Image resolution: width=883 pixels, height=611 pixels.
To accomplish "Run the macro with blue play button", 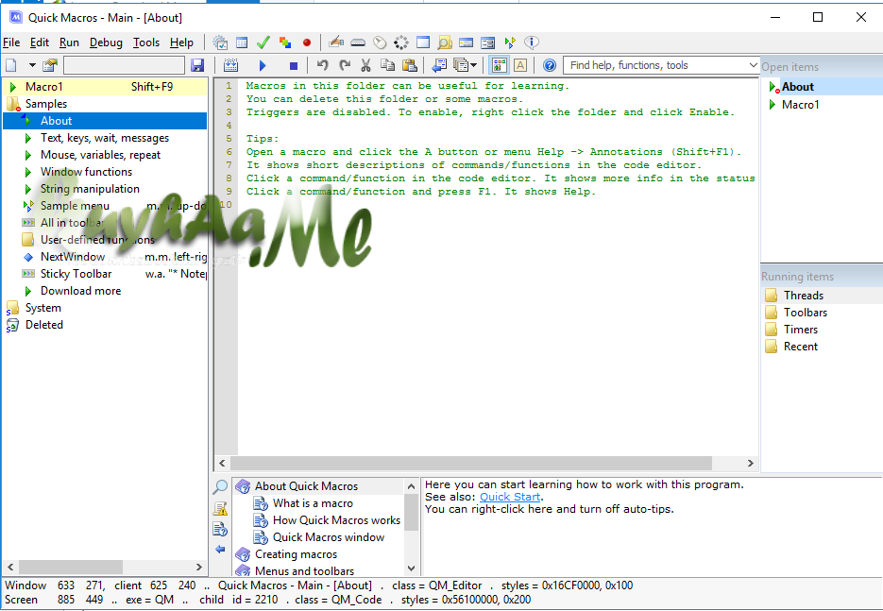I will pos(263,65).
